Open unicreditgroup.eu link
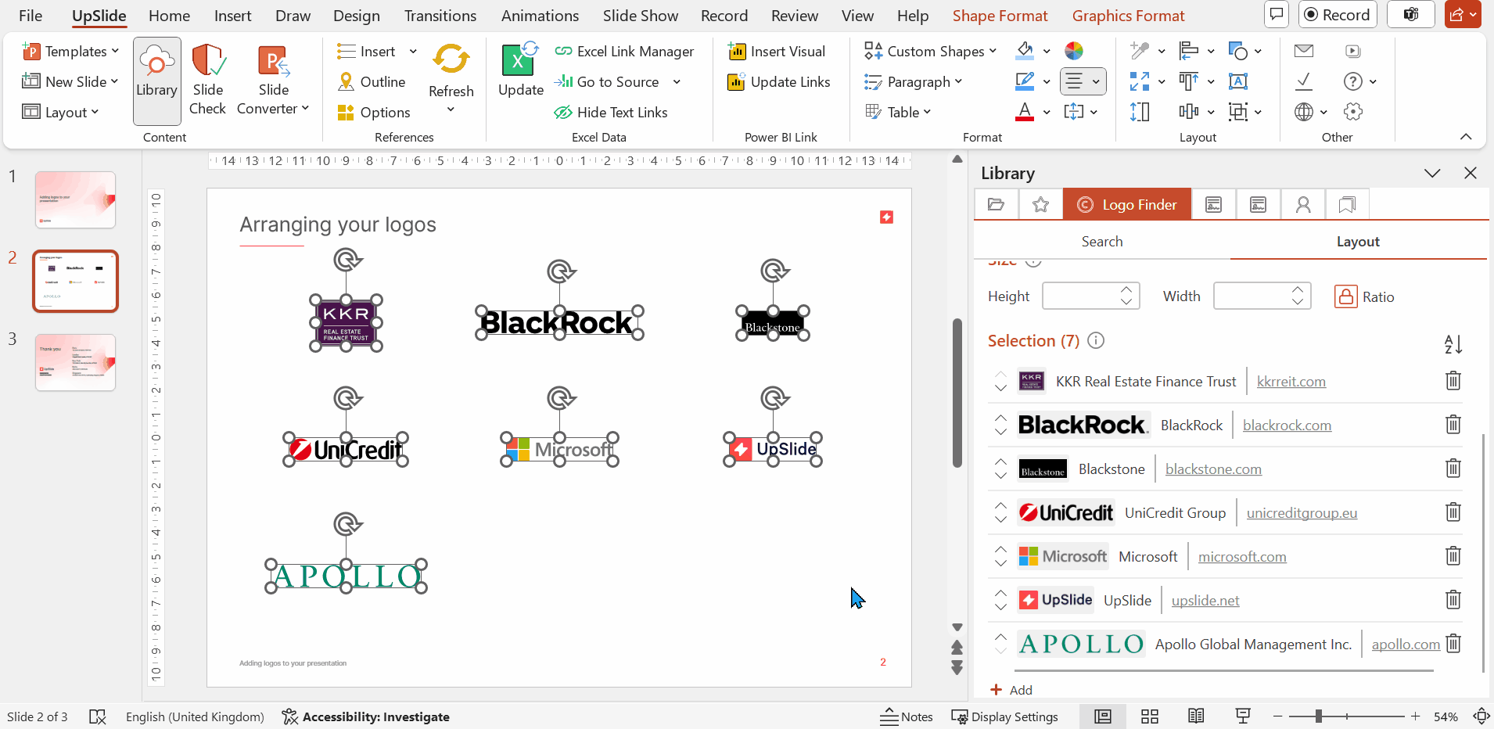The width and height of the screenshot is (1494, 729). 1302,513
